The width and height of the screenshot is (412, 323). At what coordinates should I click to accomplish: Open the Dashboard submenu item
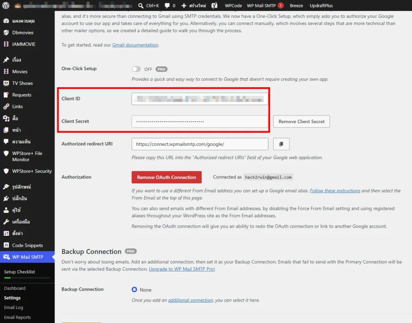click(x=15, y=288)
